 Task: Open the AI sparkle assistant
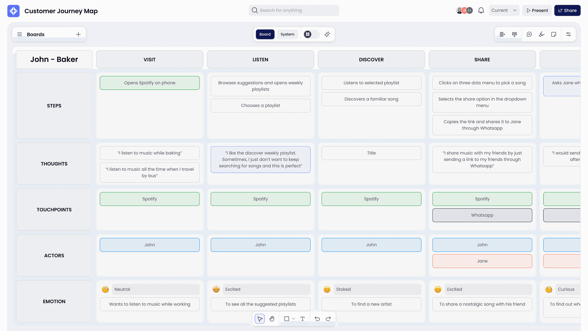(327, 34)
